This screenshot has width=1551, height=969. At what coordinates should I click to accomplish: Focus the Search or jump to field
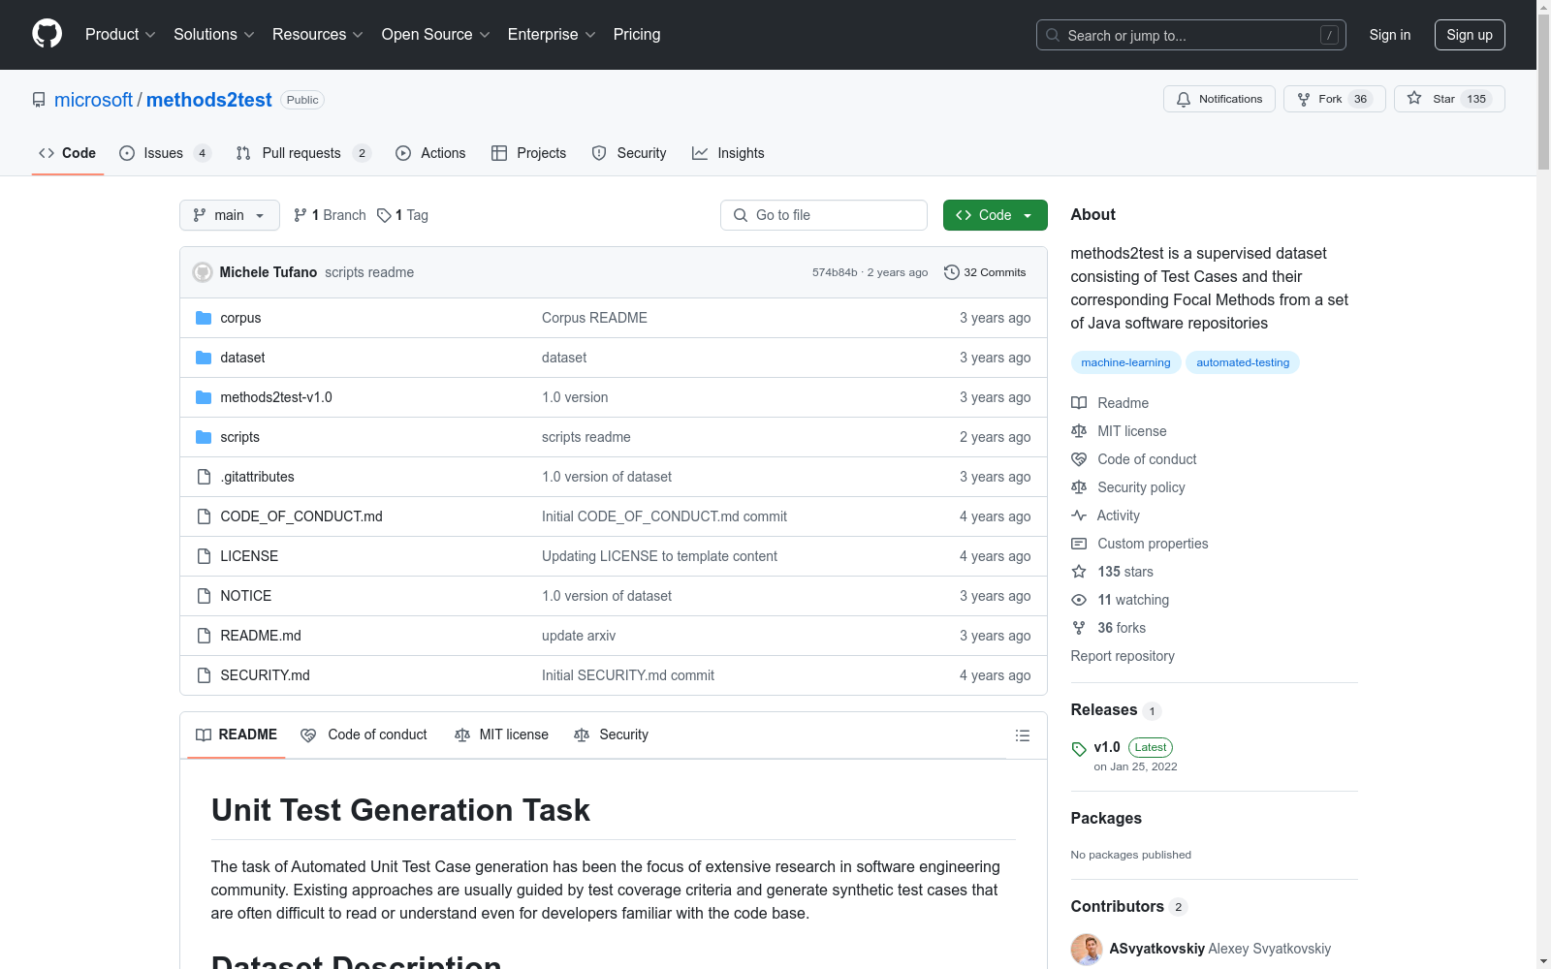pyautogui.click(x=1191, y=35)
